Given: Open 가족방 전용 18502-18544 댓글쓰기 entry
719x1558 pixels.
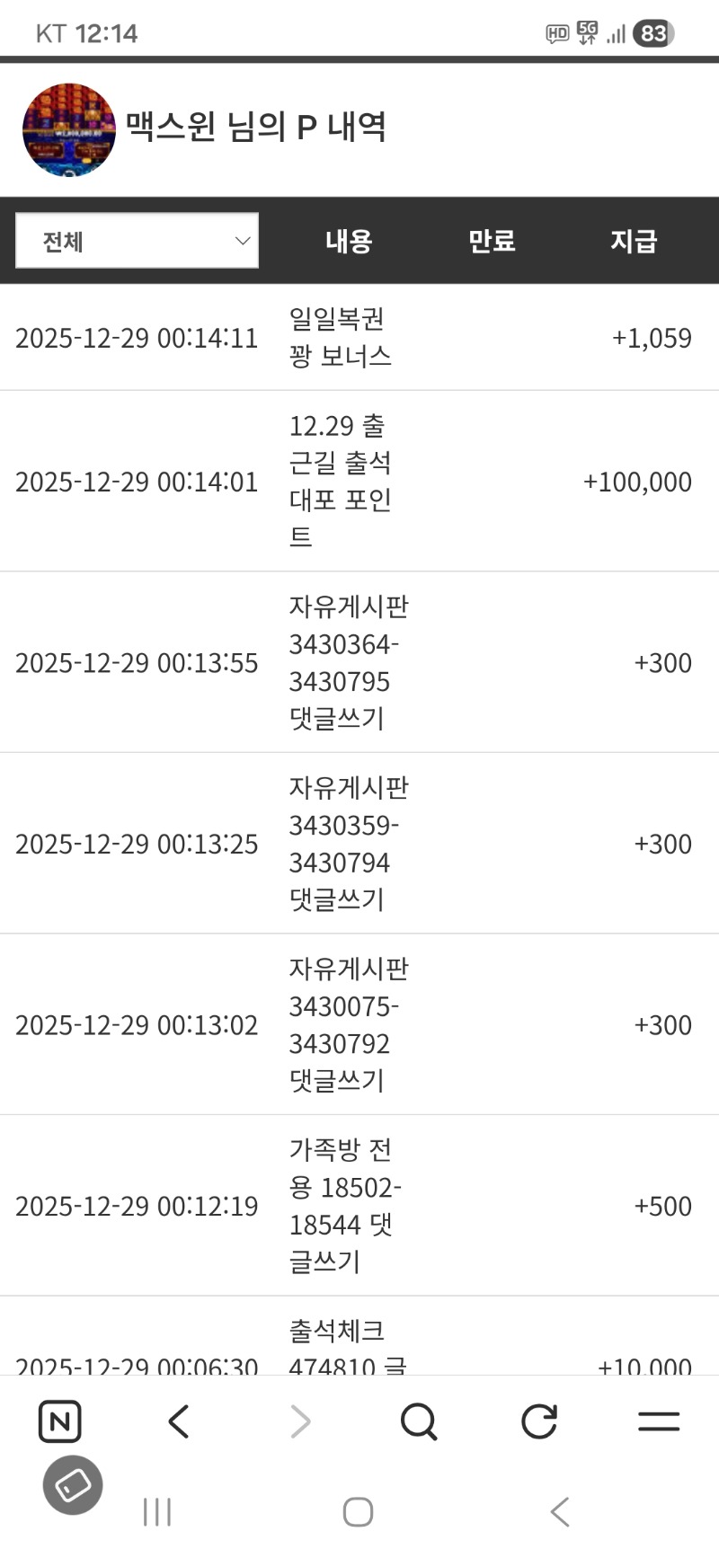Looking at the screenshot, I should pyautogui.click(x=343, y=1205).
